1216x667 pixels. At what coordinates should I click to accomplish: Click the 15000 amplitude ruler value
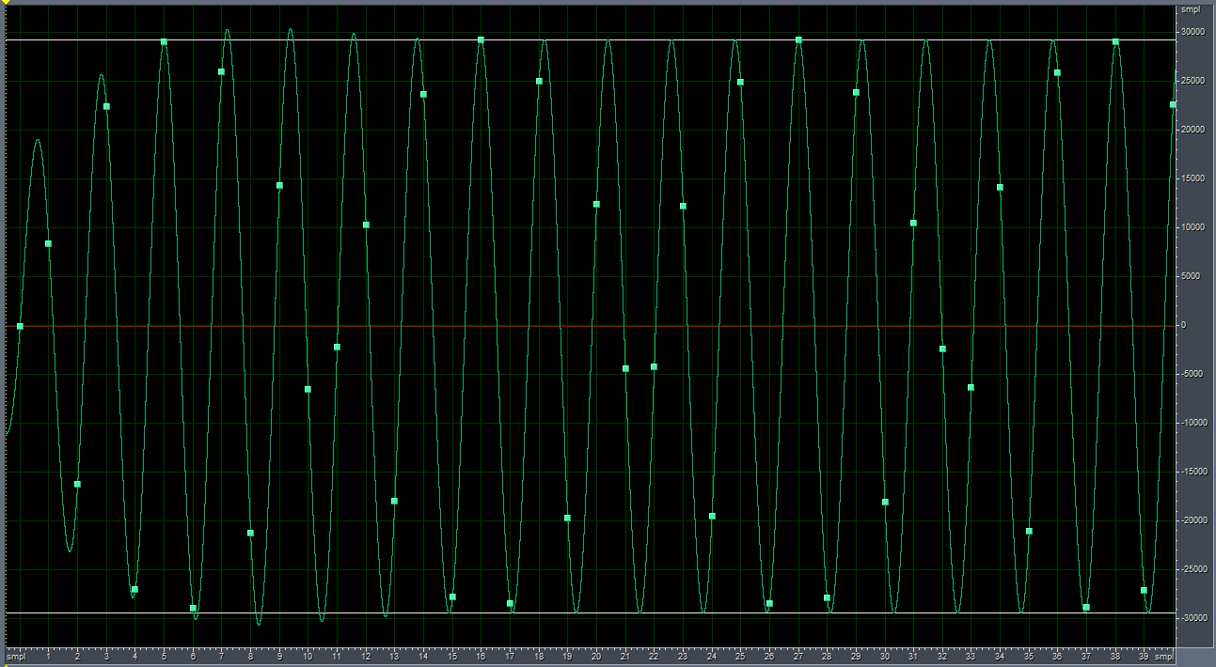coord(1194,178)
